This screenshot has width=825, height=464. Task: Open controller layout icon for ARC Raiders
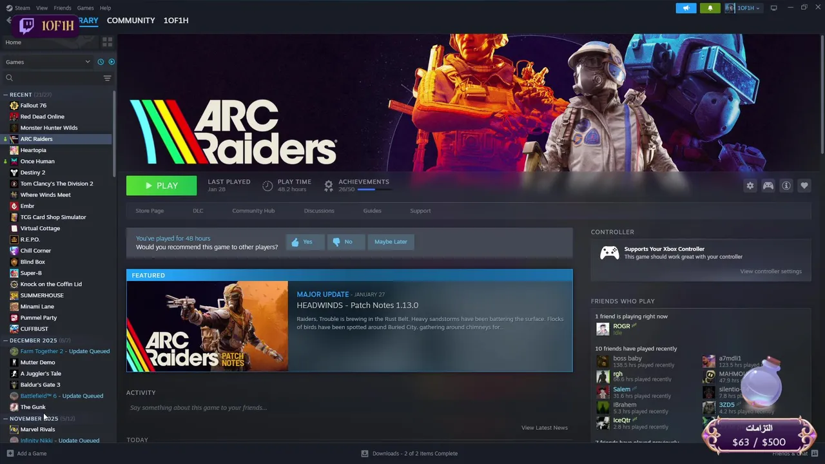coord(768,186)
